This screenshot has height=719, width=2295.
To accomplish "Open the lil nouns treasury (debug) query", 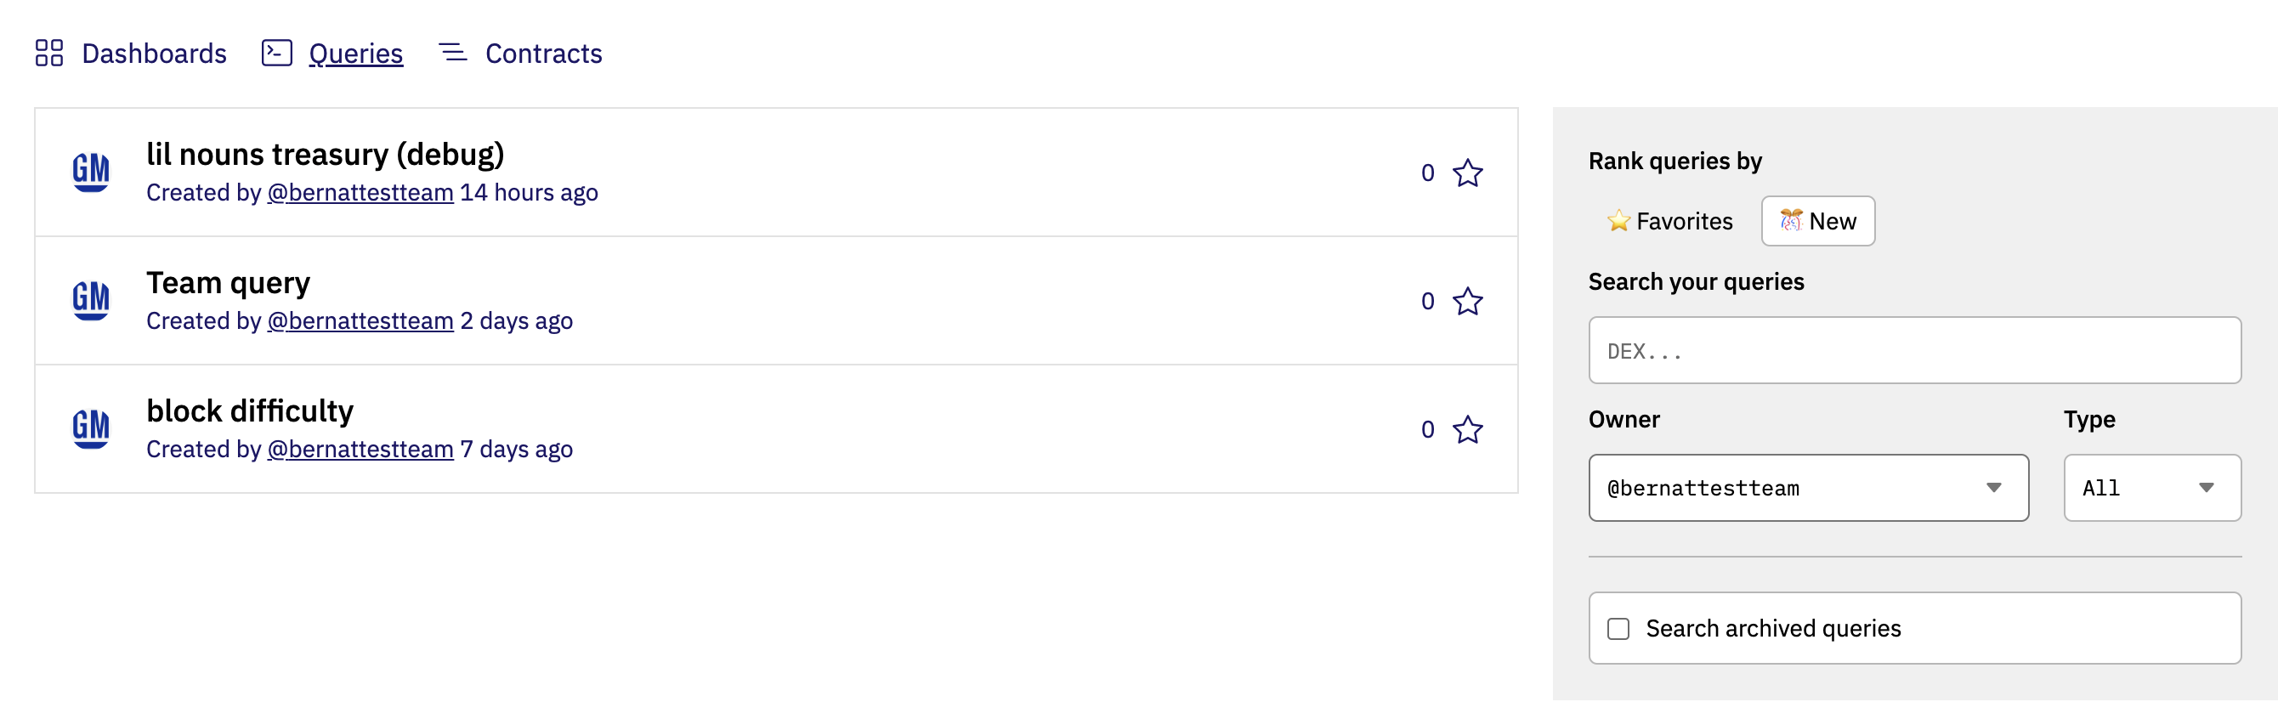I will [326, 154].
